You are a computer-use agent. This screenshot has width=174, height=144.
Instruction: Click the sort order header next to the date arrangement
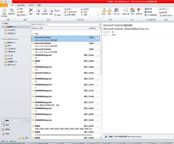pyautogui.click(x=94, y=28)
